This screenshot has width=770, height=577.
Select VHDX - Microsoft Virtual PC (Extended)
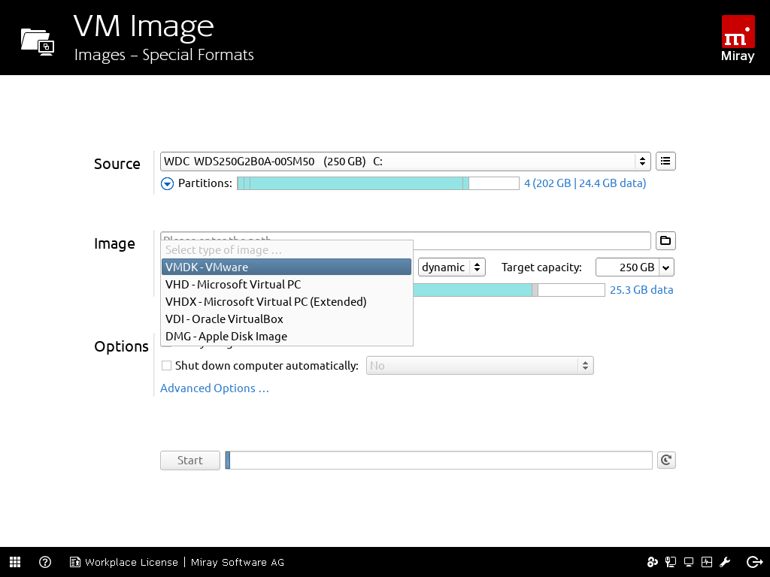point(266,302)
